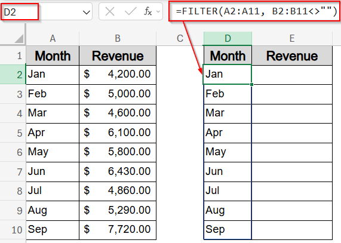Click the Select All corner triangle
Image resolution: width=341 pixels, height=243 pixels.
point(19,38)
